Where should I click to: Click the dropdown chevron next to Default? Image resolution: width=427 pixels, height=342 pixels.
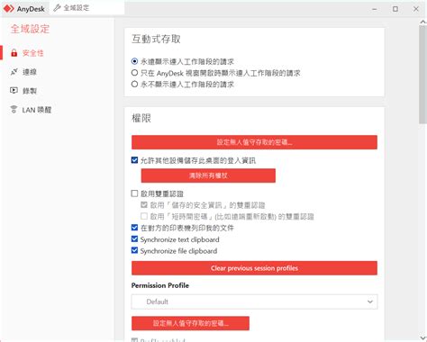click(370, 301)
